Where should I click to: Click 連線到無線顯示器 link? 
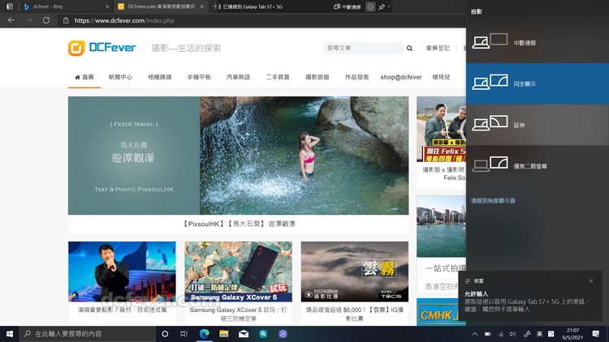pyautogui.click(x=493, y=200)
